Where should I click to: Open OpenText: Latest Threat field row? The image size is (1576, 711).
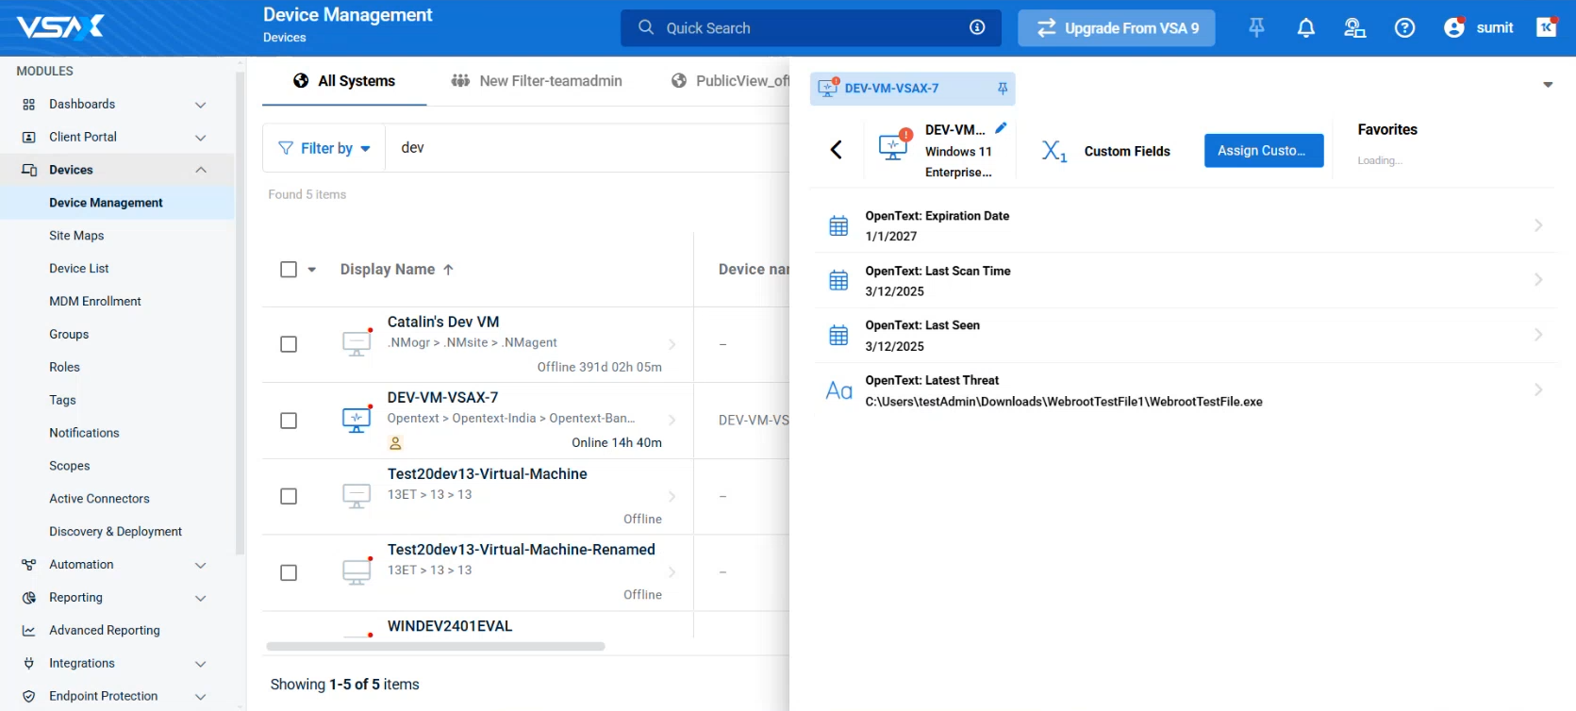(1185, 390)
